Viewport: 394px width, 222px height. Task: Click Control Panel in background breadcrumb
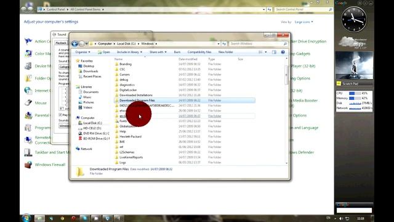56,10
